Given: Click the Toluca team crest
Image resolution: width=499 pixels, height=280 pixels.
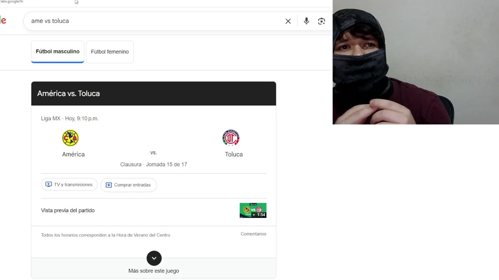Looking at the screenshot, I should (231, 138).
